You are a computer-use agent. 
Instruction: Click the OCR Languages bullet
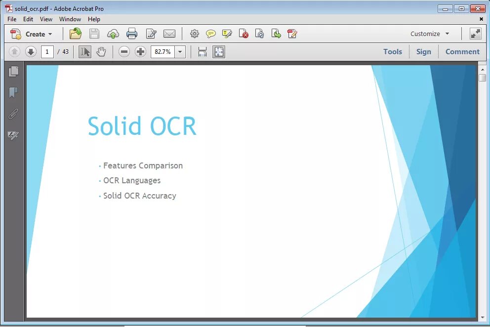(132, 180)
